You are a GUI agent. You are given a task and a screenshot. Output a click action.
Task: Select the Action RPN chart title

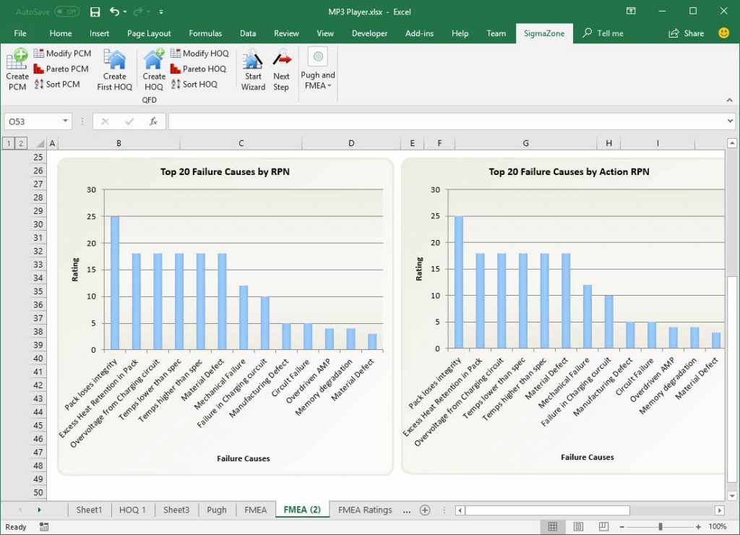click(569, 172)
